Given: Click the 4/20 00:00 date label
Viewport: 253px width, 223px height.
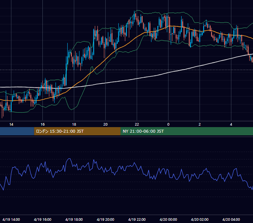Looking at the screenshot, I should pos(168,219).
